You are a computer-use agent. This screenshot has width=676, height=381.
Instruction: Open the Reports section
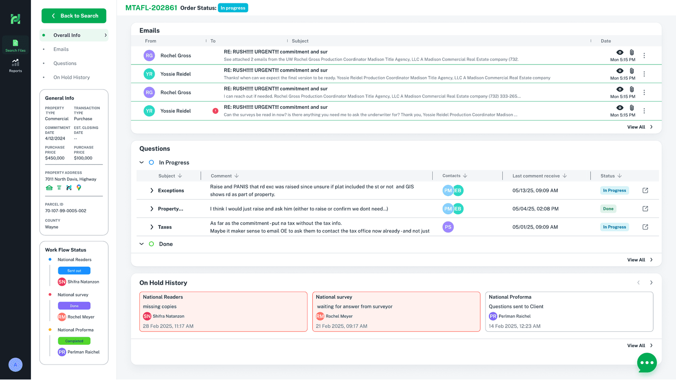15,65
